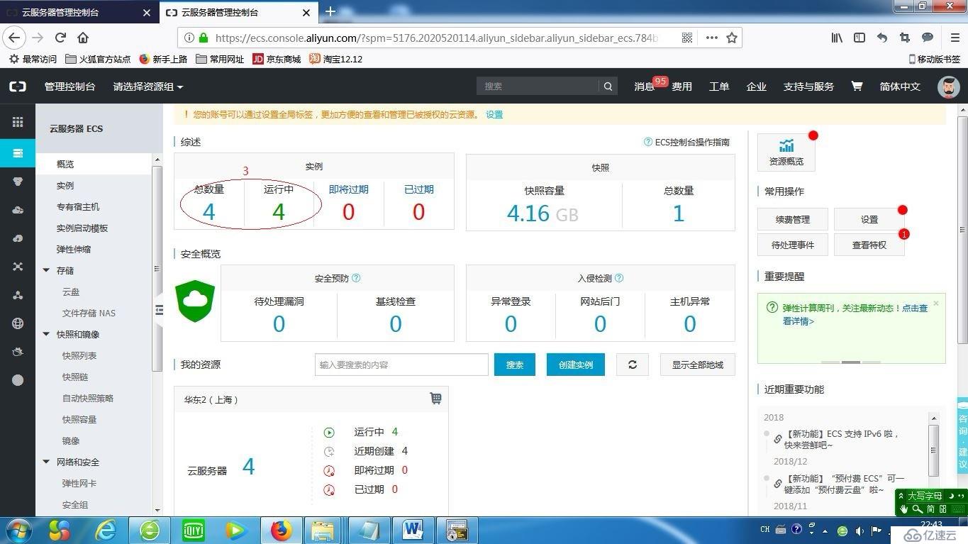Bookmark this page with star icon

(732, 38)
